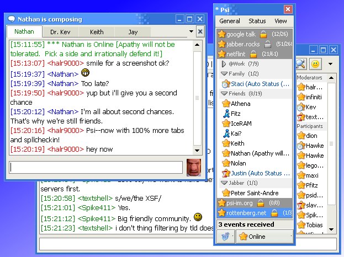Select the rottenberg.net account row

255,213
